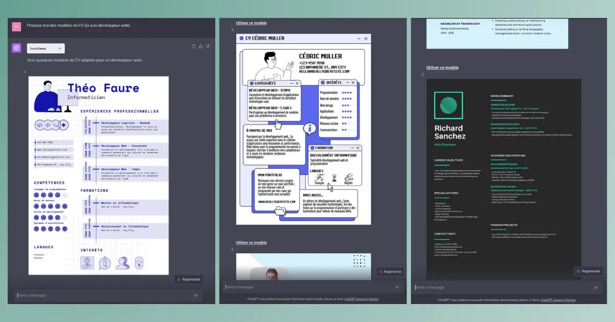
Task: Click the copy response clipboard icon
Action: pos(194,47)
